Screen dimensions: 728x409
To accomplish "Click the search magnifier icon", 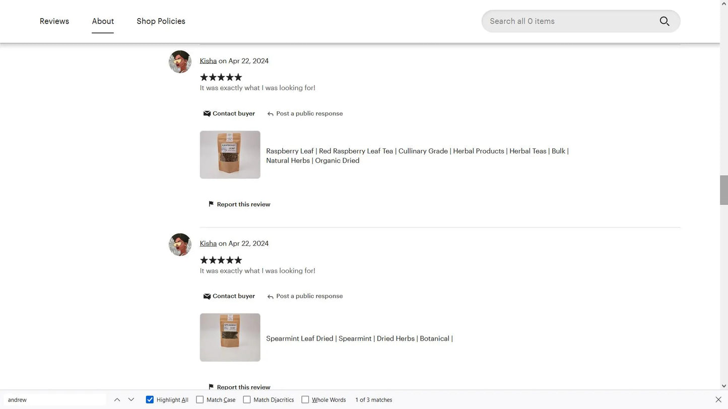I will pos(664,21).
